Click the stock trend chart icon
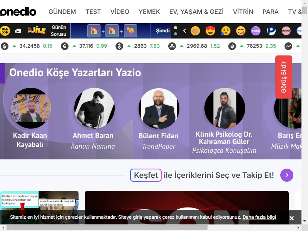 pos(288,46)
